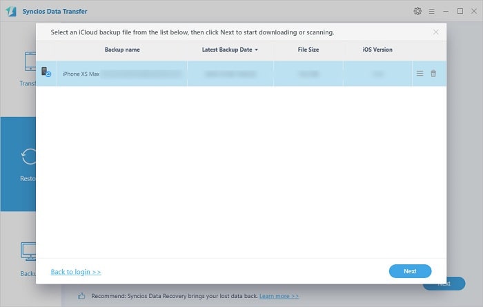Click the Syncios logo icon

point(12,11)
